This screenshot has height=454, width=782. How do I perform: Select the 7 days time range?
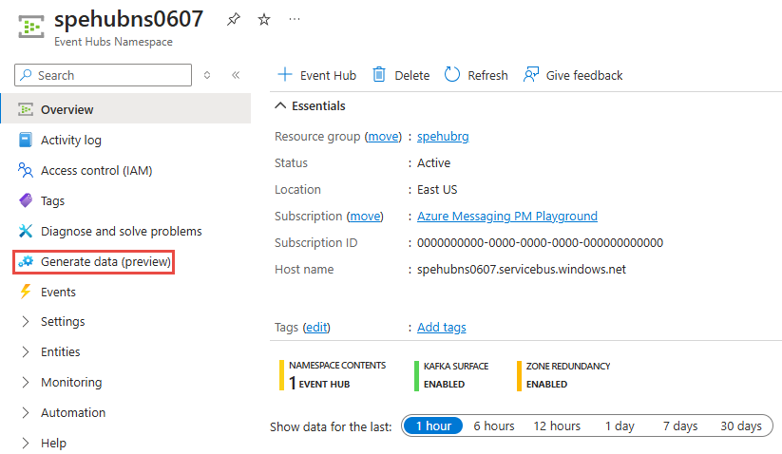tap(679, 426)
